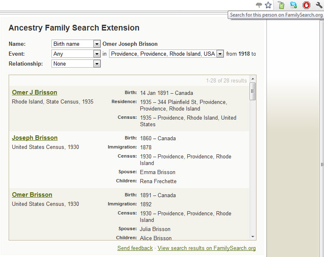Open the Omer J Brisson record

[35, 92]
